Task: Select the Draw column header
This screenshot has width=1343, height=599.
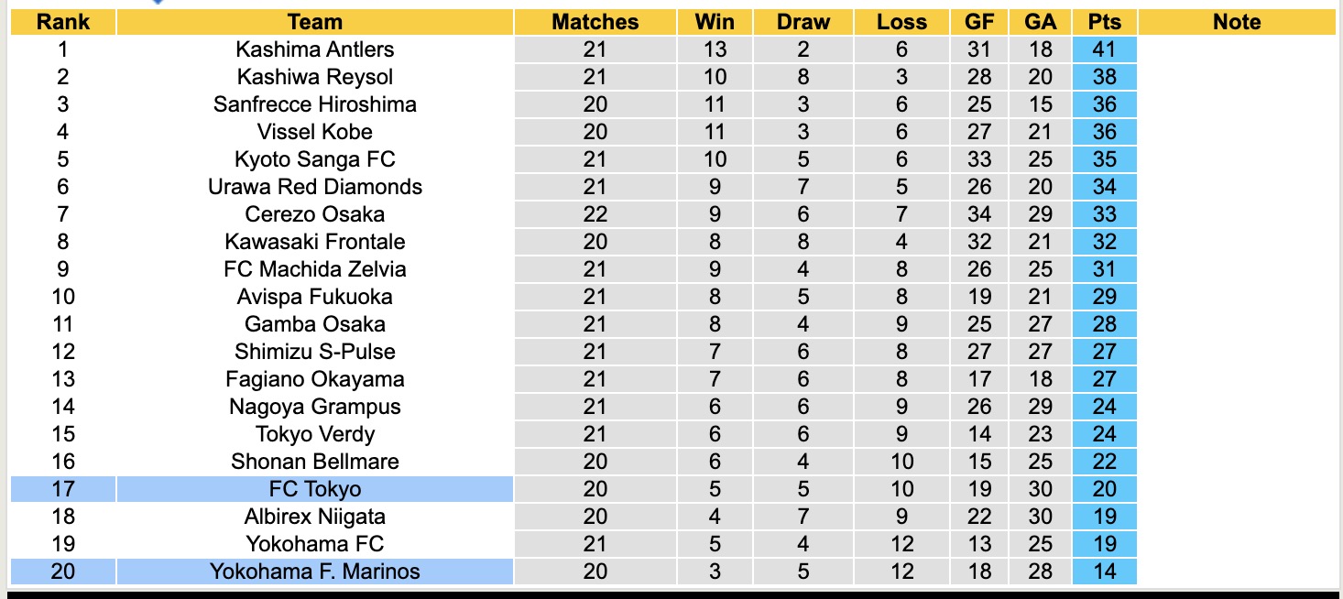Action: click(803, 22)
